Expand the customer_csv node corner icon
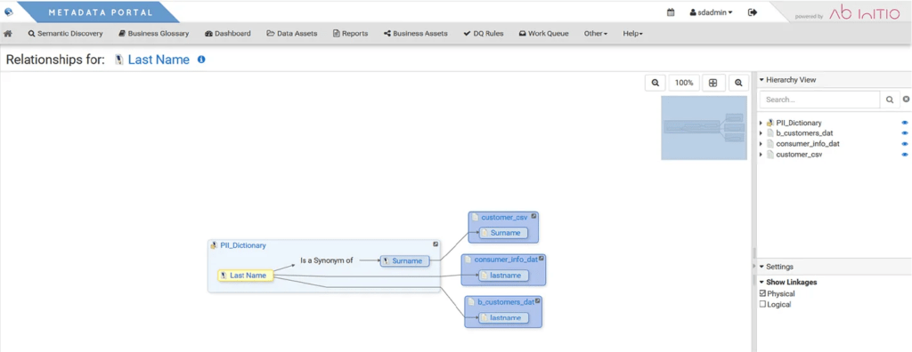Screen dimensions: 912x352 534,216
